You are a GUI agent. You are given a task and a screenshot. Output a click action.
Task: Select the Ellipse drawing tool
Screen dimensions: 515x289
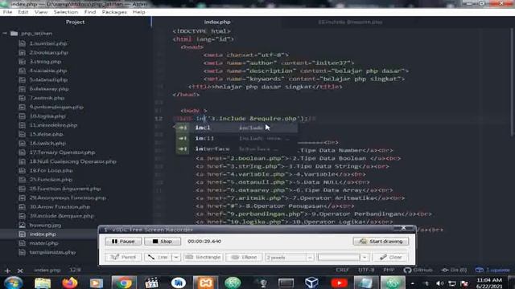pos(244,257)
